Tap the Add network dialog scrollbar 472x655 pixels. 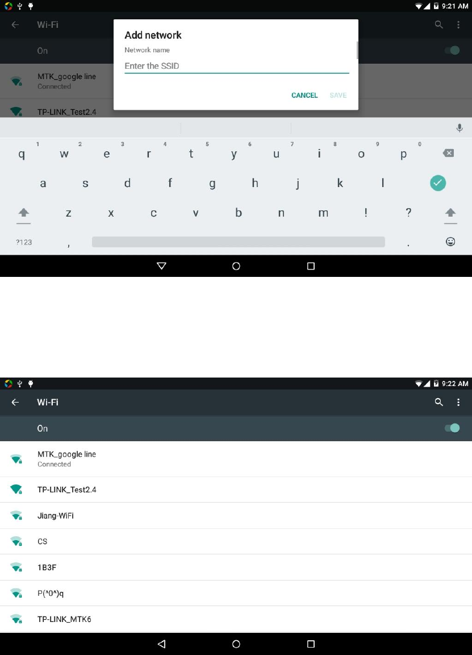[x=357, y=50]
